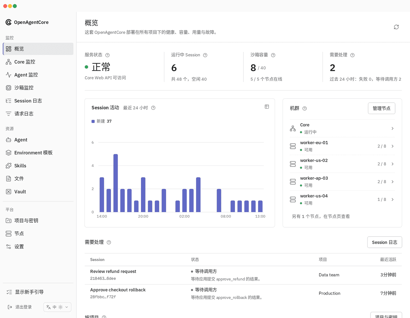This screenshot has width=410, height=318.
Task: Click the 状态 column header
Action: [x=195, y=260]
